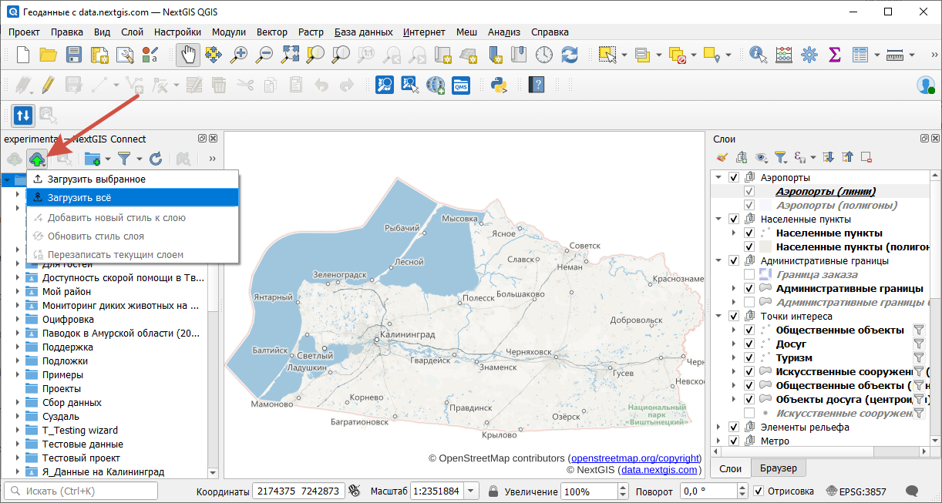Open the Python console icon
Image resolution: width=942 pixels, height=503 pixels.
[x=499, y=85]
